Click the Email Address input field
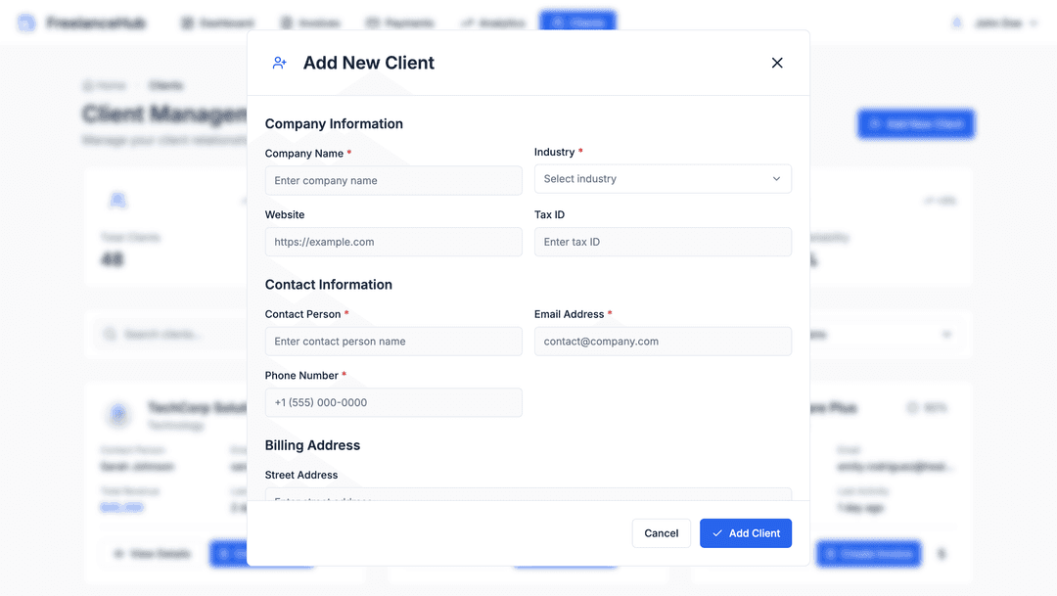The width and height of the screenshot is (1057, 596). pos(663,342)
